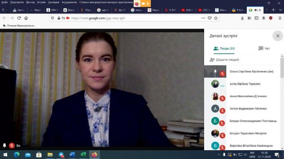Open Microsoft Edge from the taskbar
Viewport: 284px width, 159px height.
[17, 155]
